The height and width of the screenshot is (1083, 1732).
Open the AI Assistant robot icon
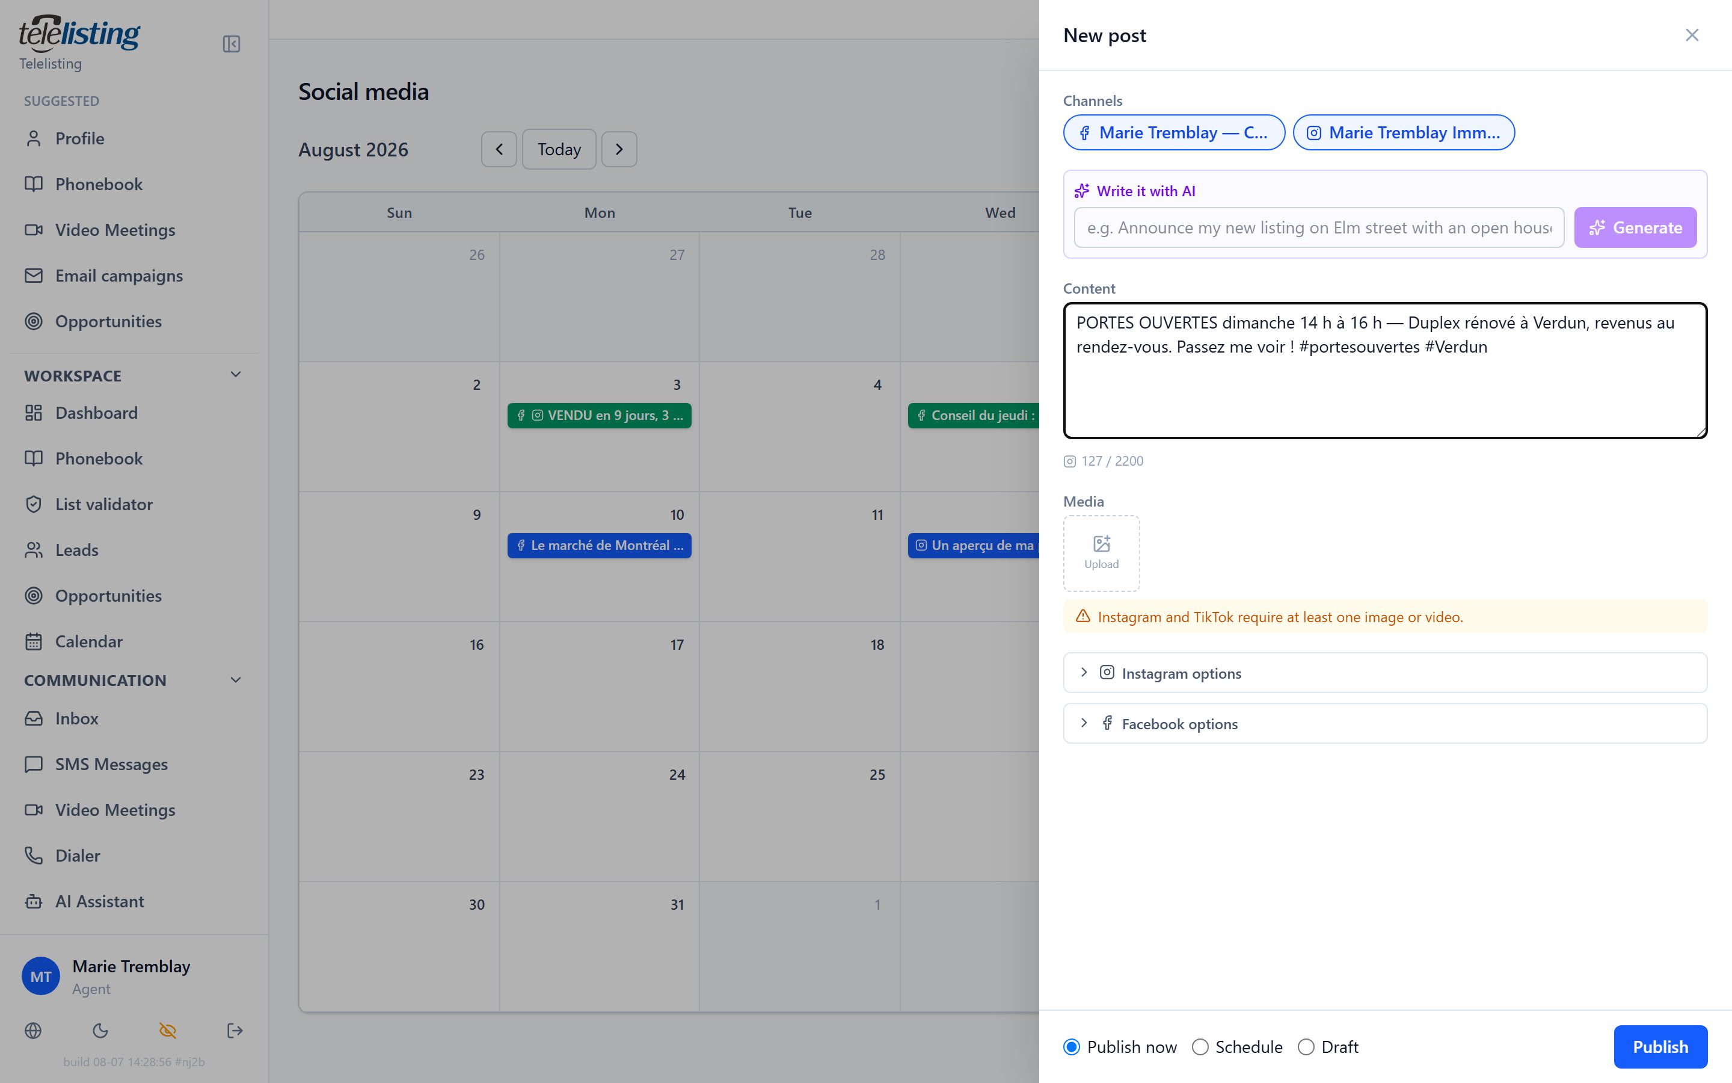pos(34,901)
